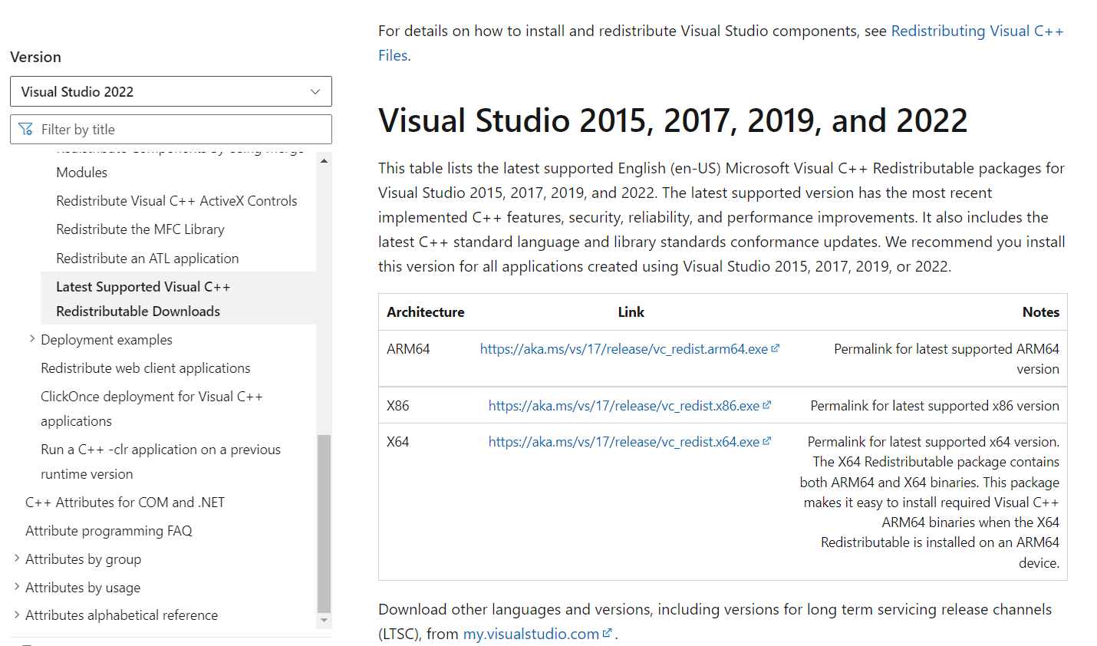Open Redistribute an ATL application page

pyautogui.click(x=147, y=259)
